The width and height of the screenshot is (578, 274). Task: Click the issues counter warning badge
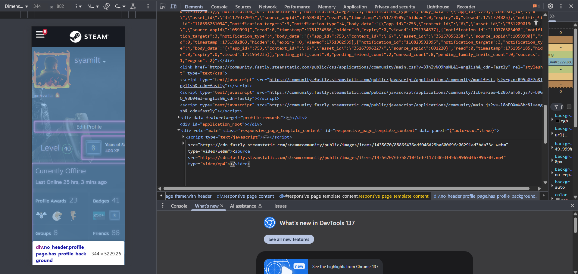pos(536,6)
